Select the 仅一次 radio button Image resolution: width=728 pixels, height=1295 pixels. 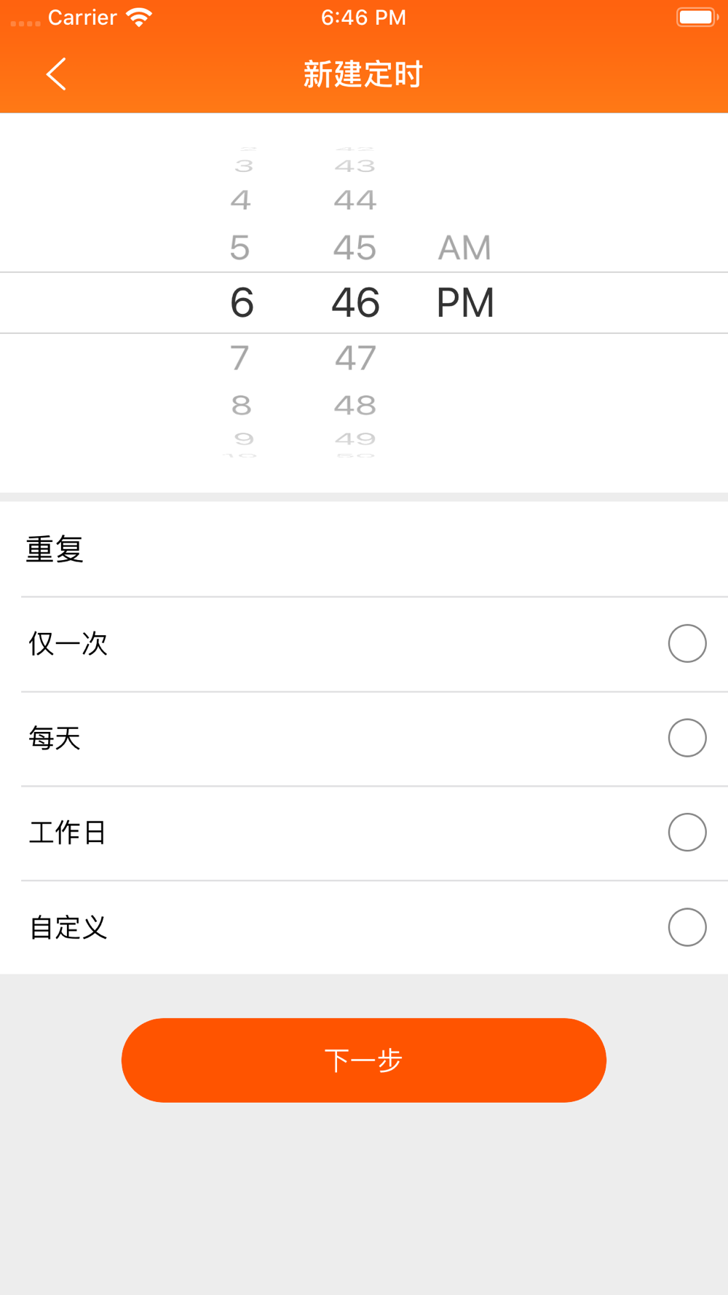[687, 644]
